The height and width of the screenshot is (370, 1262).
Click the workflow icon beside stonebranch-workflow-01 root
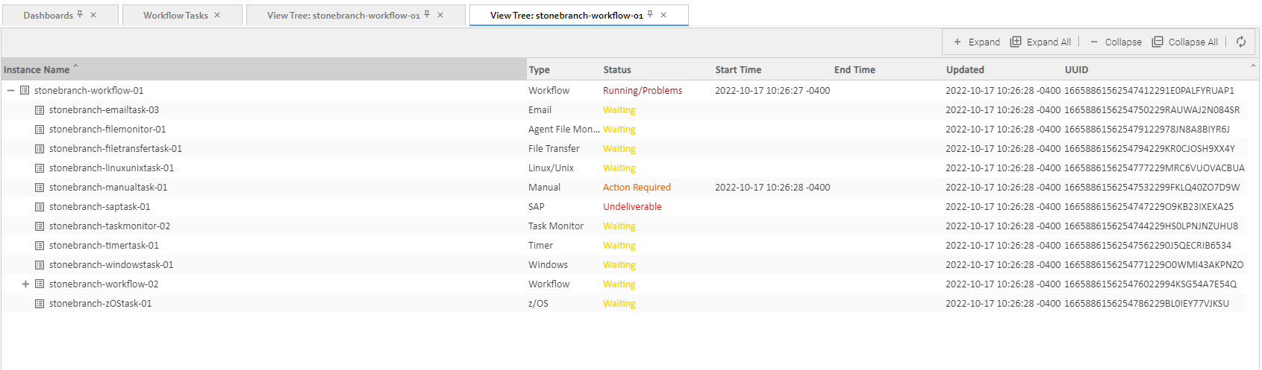point(25,91)
